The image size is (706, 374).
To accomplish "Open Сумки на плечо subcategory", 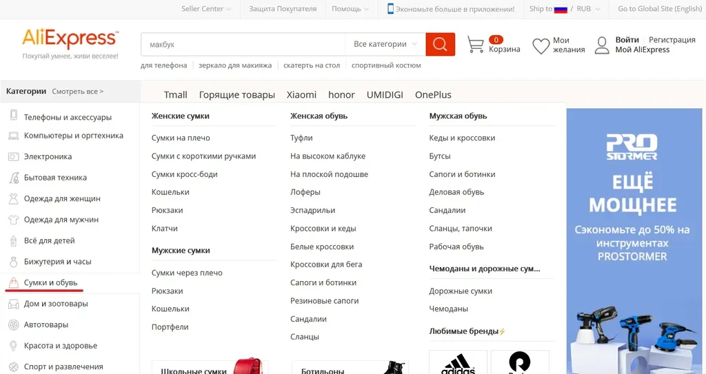I will (x=181, y=138).
